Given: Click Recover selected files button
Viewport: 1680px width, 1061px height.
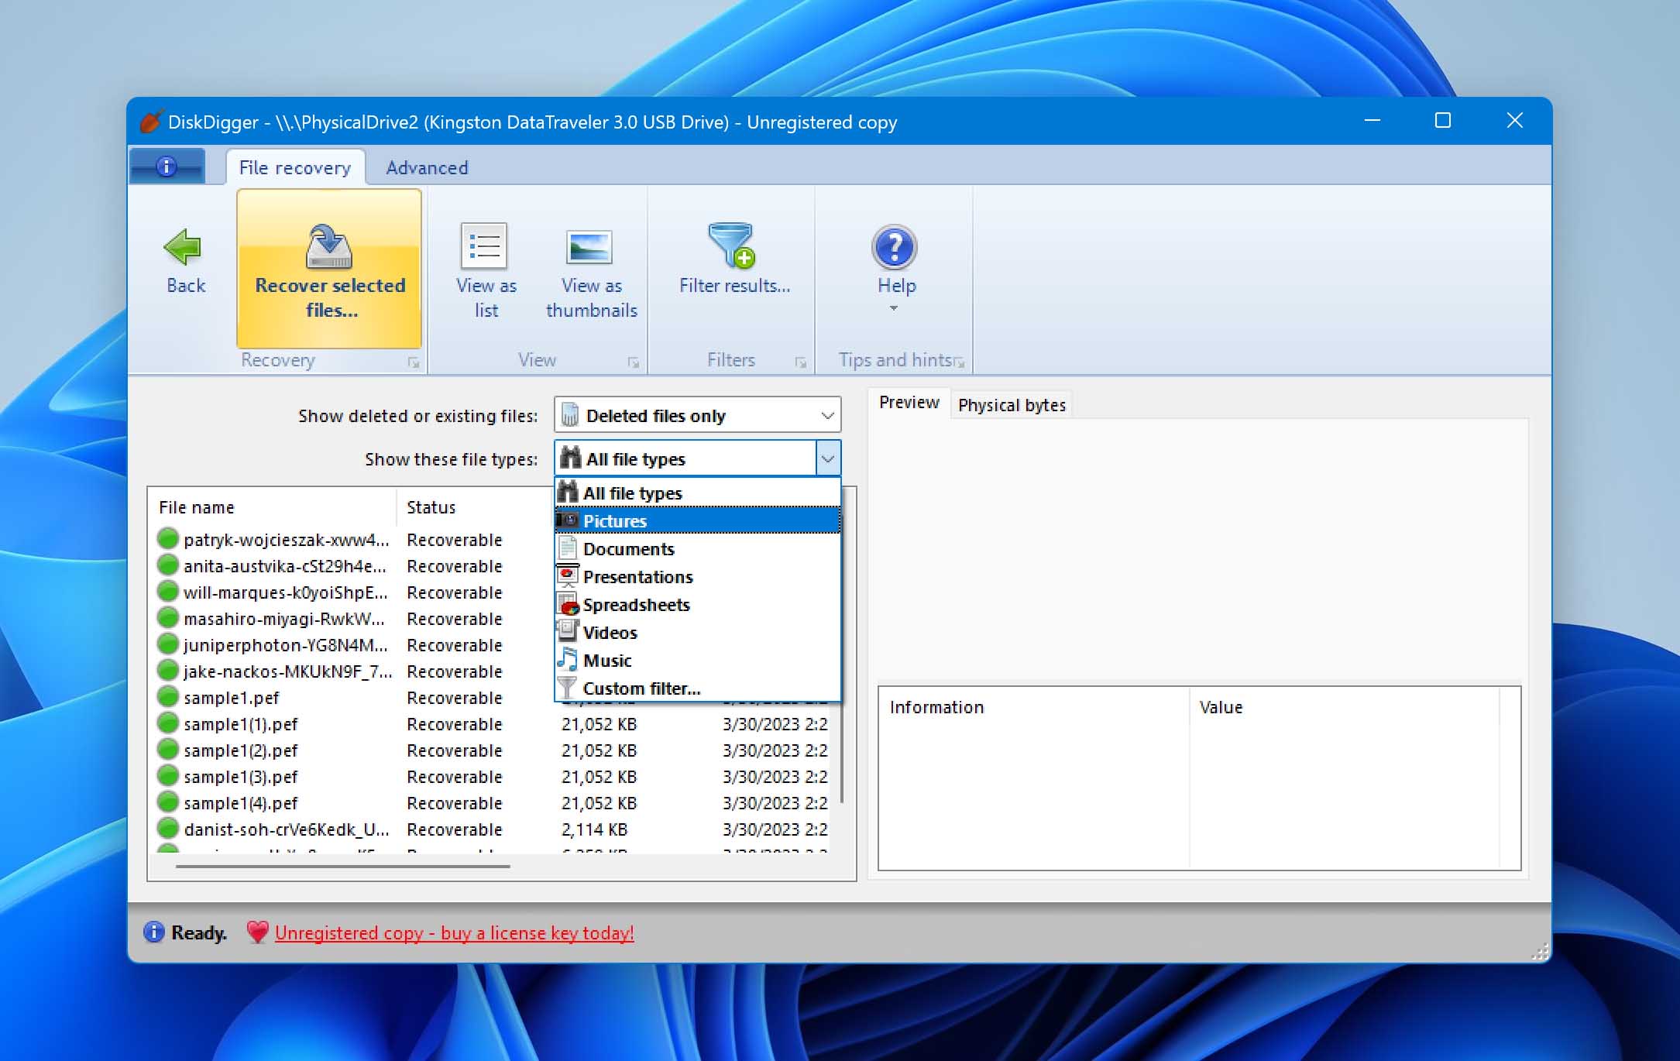Looking at the screenshot, I should click(329, 269).
